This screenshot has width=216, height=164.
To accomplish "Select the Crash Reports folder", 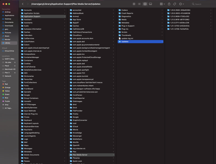I will click(x=141, y=13).
